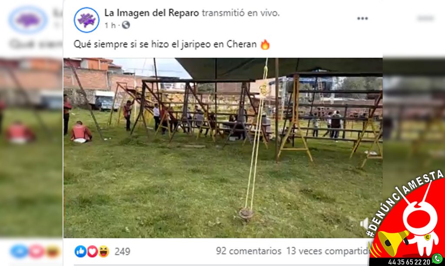
Task: Toggle the video volume speaker icon
Action: pos(364,223)
